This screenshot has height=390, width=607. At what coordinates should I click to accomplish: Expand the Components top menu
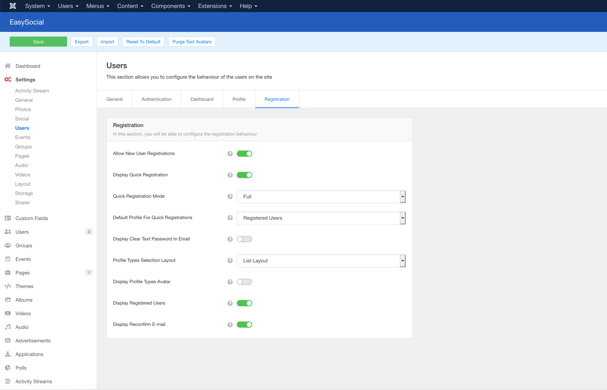171,6
